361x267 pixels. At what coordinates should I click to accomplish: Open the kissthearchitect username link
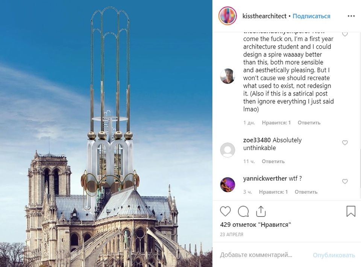[264, 16]
